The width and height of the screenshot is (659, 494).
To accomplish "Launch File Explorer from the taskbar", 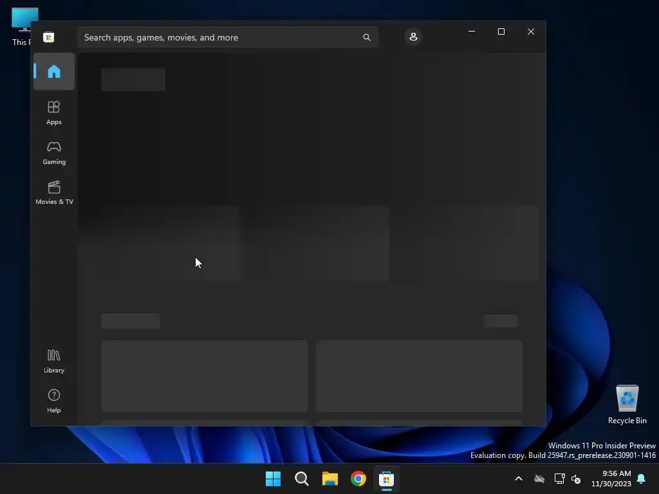I will coord(330,479).
